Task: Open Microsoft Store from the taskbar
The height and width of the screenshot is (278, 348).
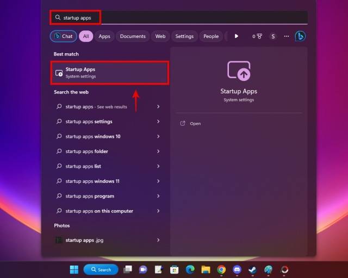Action: (174, 269)
